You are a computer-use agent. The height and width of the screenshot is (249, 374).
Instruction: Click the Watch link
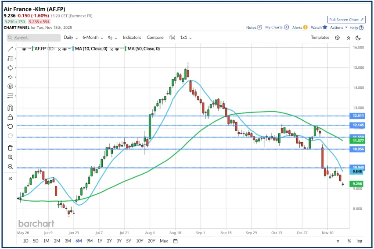click(316, 28)
